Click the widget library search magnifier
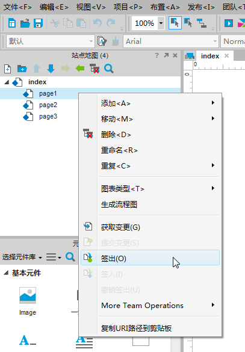245x352 pixels. [70, 257]
